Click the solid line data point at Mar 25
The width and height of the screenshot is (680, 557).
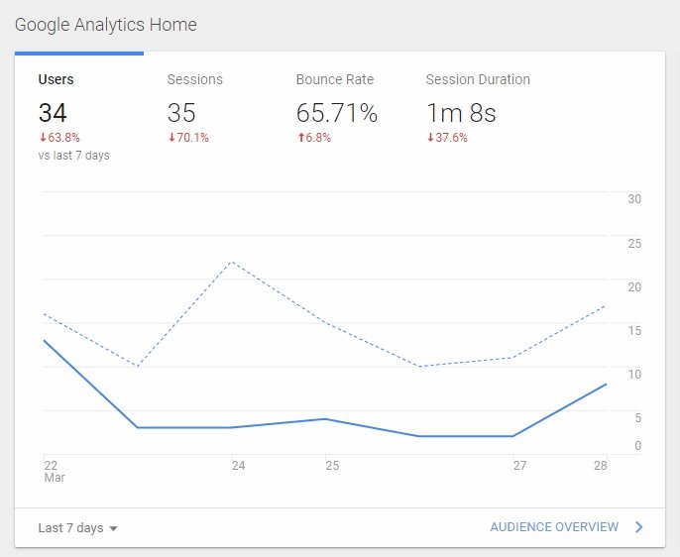(326, 418)
